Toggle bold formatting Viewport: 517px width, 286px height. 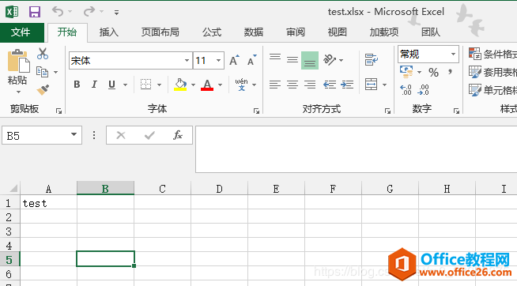[x=77, y=85]
